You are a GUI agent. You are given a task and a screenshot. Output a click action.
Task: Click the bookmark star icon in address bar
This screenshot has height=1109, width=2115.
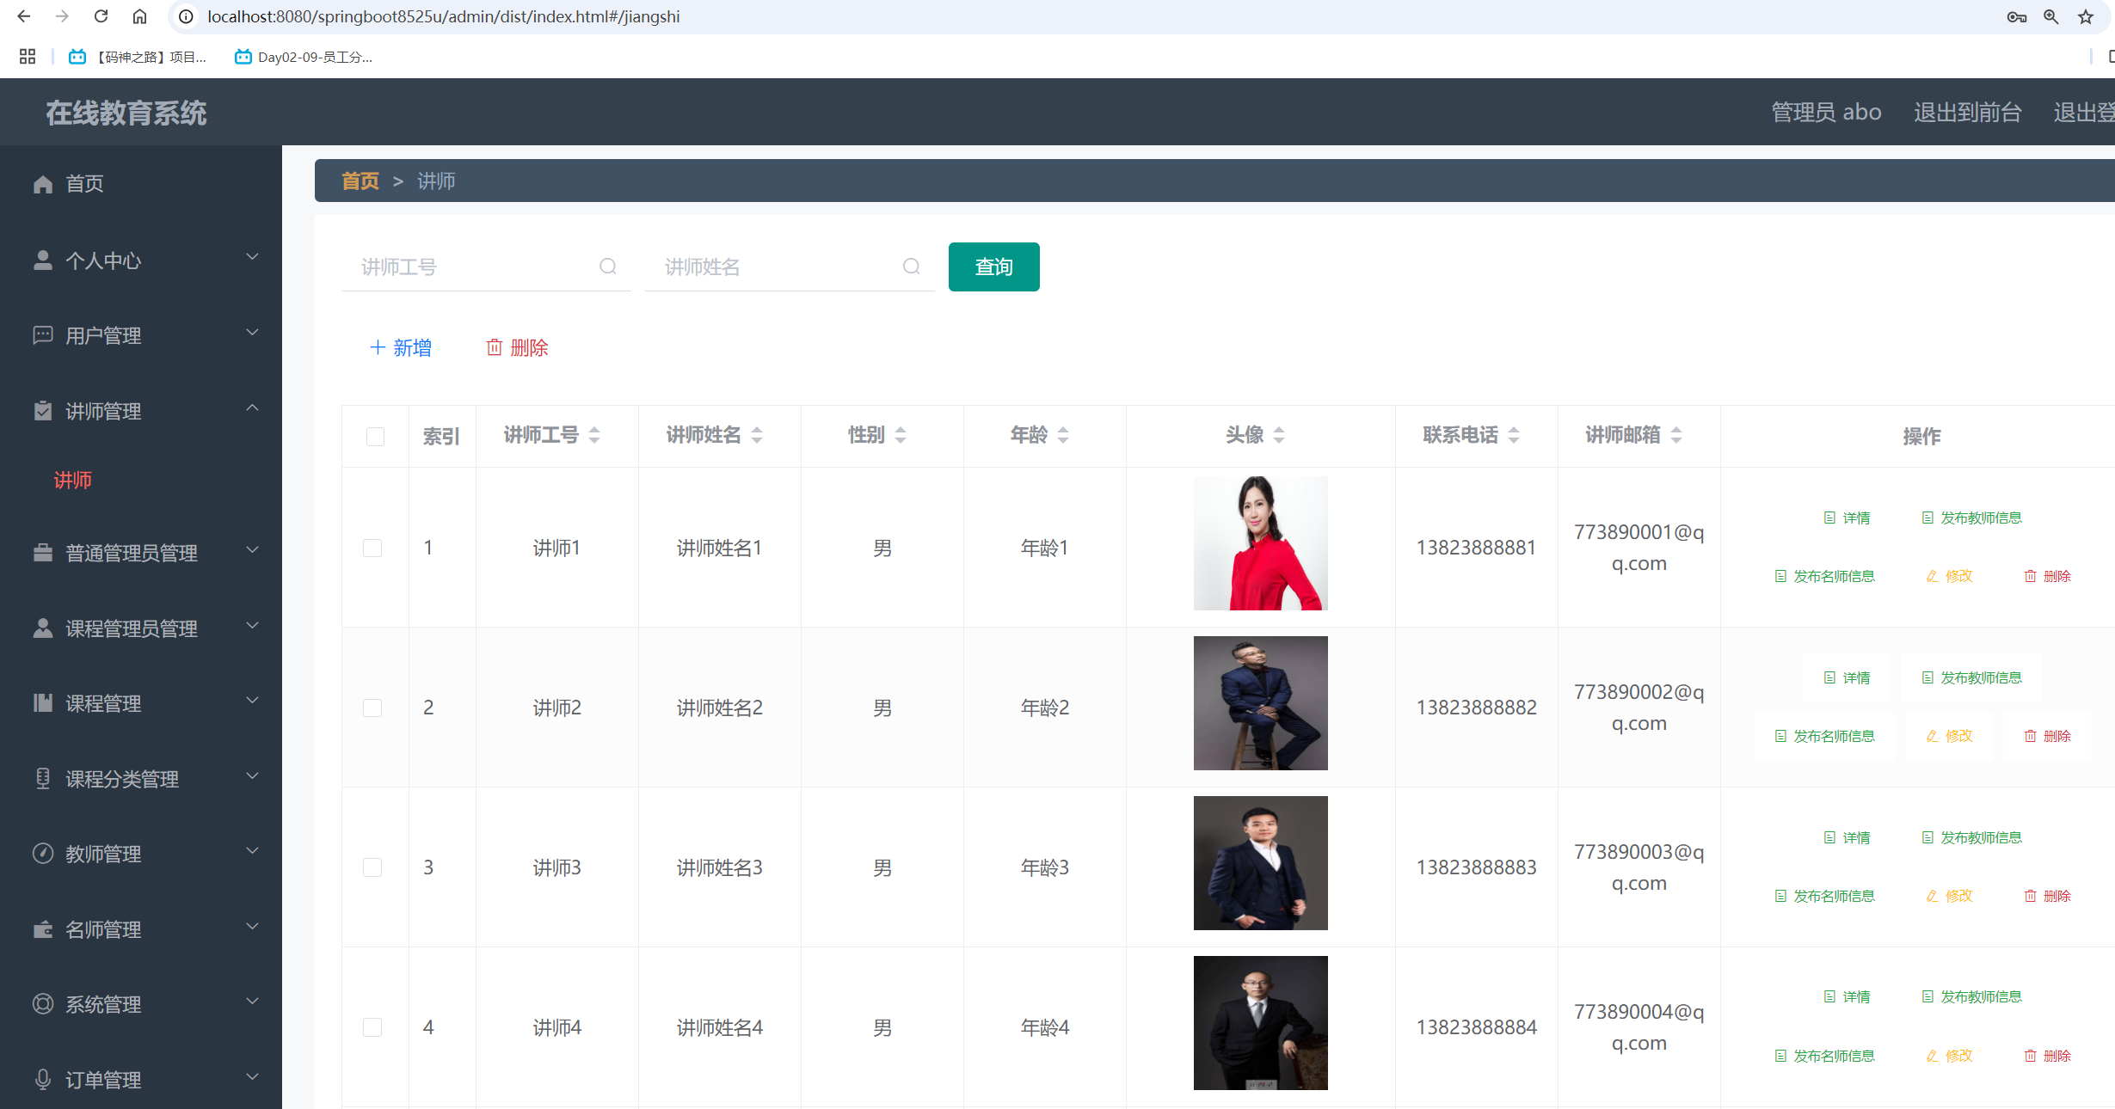click(2086, 16)
